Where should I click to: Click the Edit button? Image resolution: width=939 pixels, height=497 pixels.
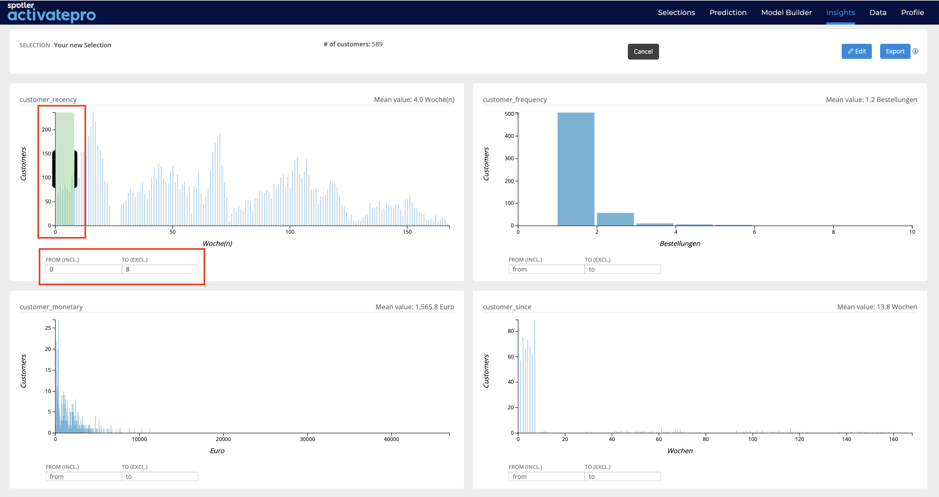coord(856,51)
